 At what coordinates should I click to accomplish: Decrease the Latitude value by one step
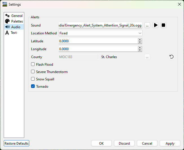(140, 42)
